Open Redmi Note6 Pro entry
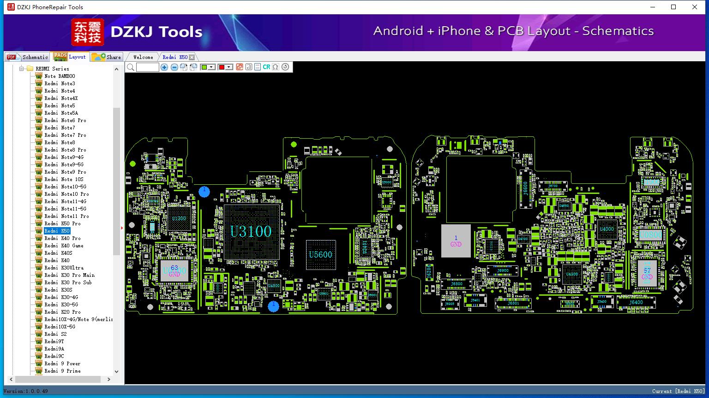 pyautogui.click(x=65, y=120)
